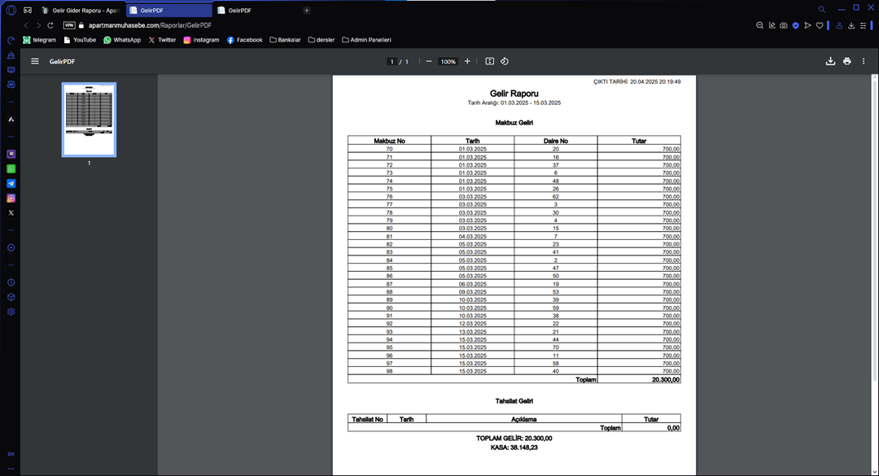
Task: Select the page 1 thumbnail
Action: 89,119
